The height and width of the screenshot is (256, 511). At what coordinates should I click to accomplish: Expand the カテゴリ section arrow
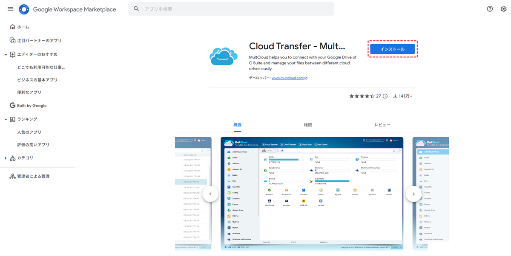tap(6, 158)
